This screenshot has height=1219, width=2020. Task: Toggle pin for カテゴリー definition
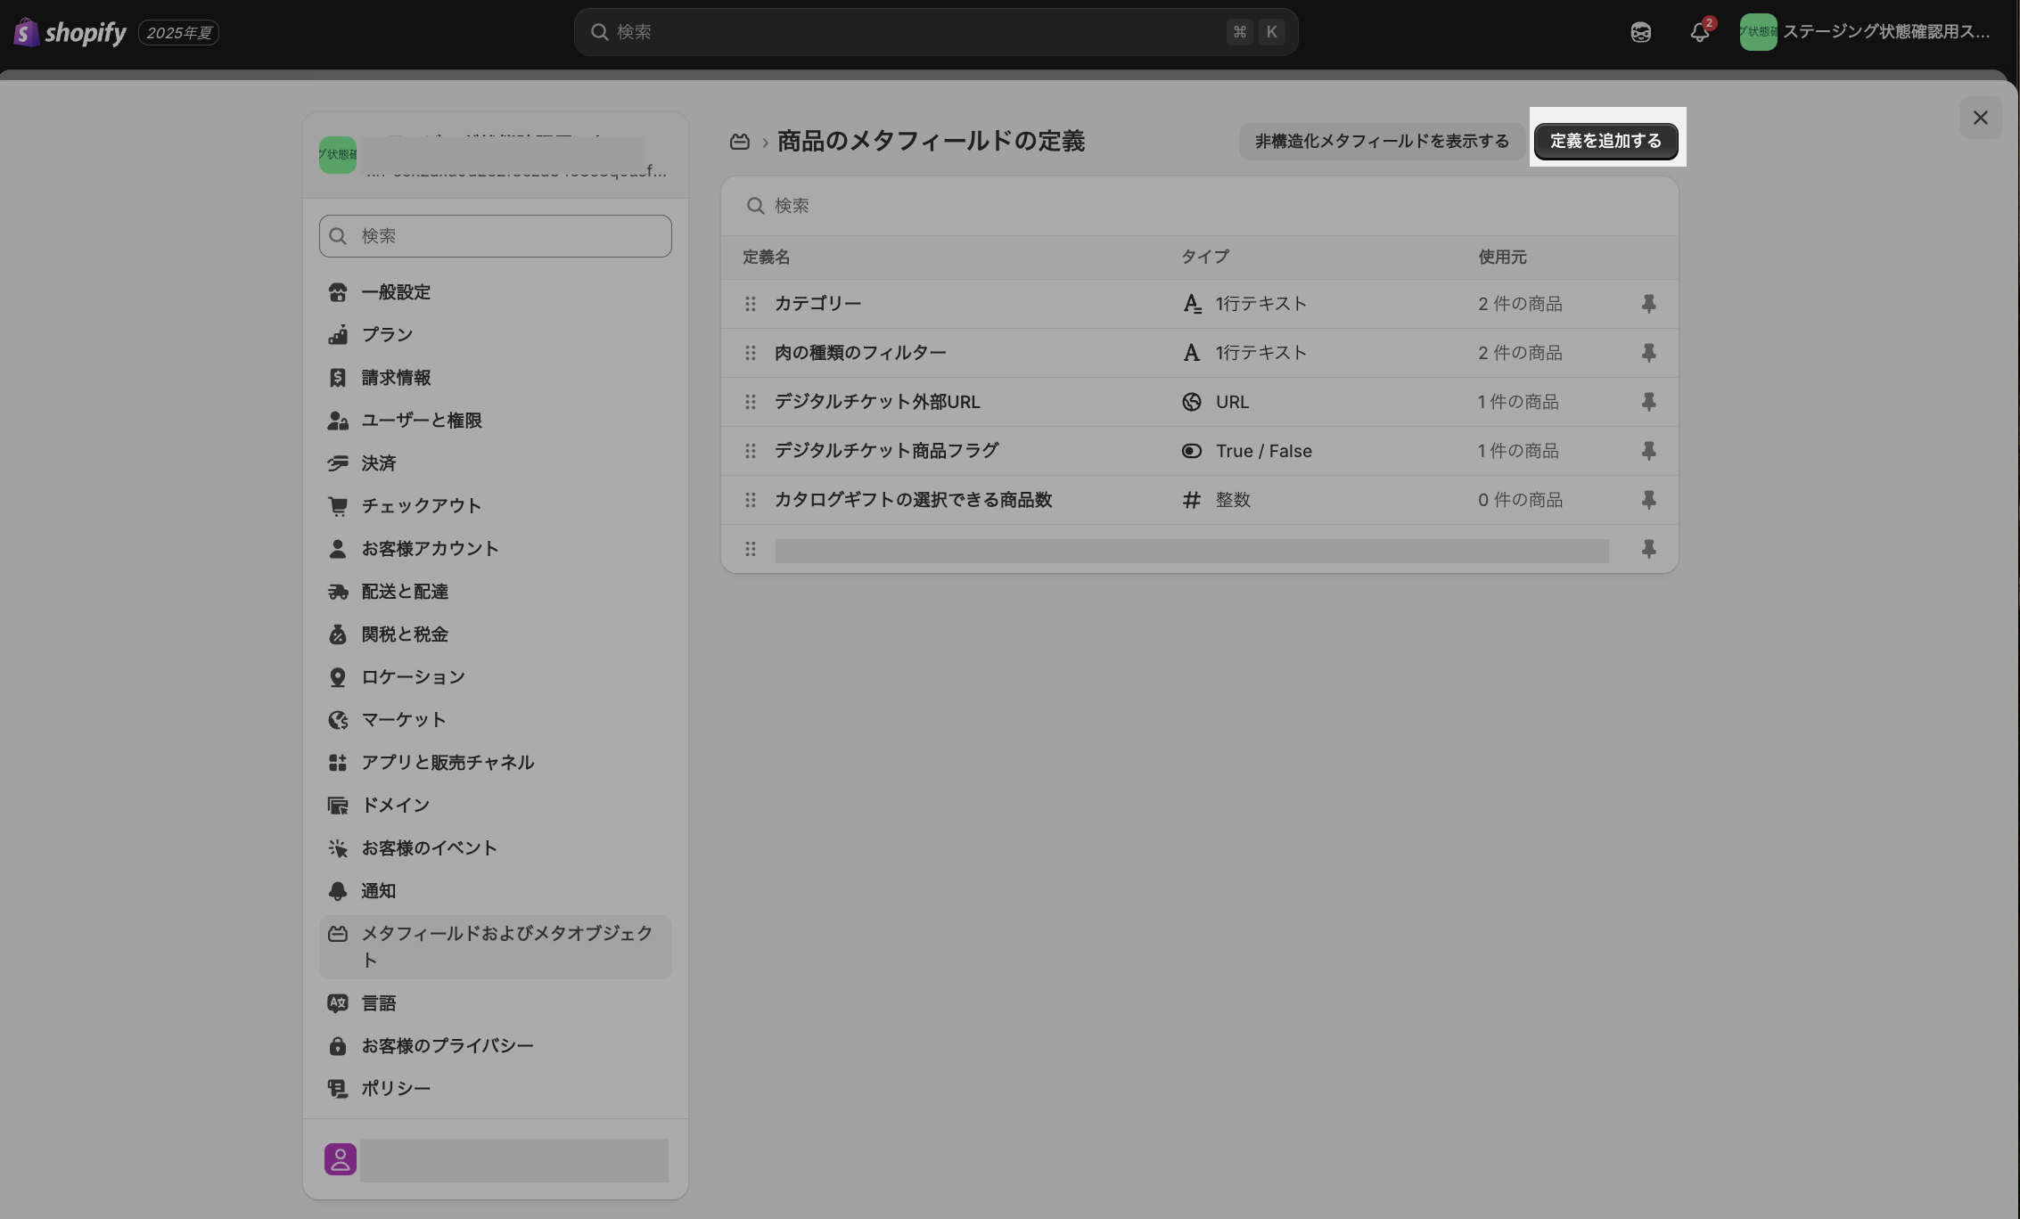[x=1648, y=304]
